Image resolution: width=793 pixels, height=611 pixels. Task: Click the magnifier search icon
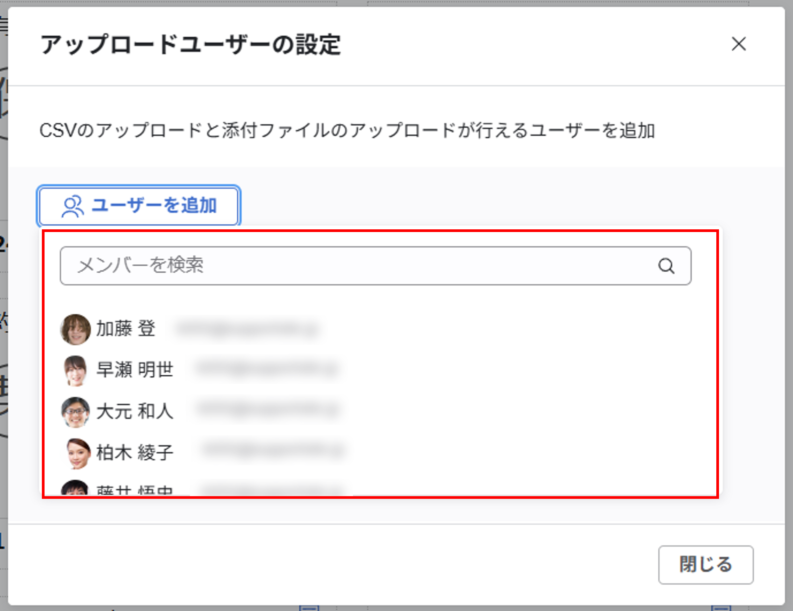[x=666, y=266]
